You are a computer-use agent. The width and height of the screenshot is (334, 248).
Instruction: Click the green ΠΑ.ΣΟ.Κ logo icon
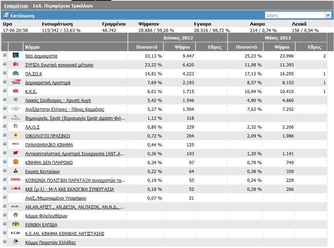click(16, 73)
